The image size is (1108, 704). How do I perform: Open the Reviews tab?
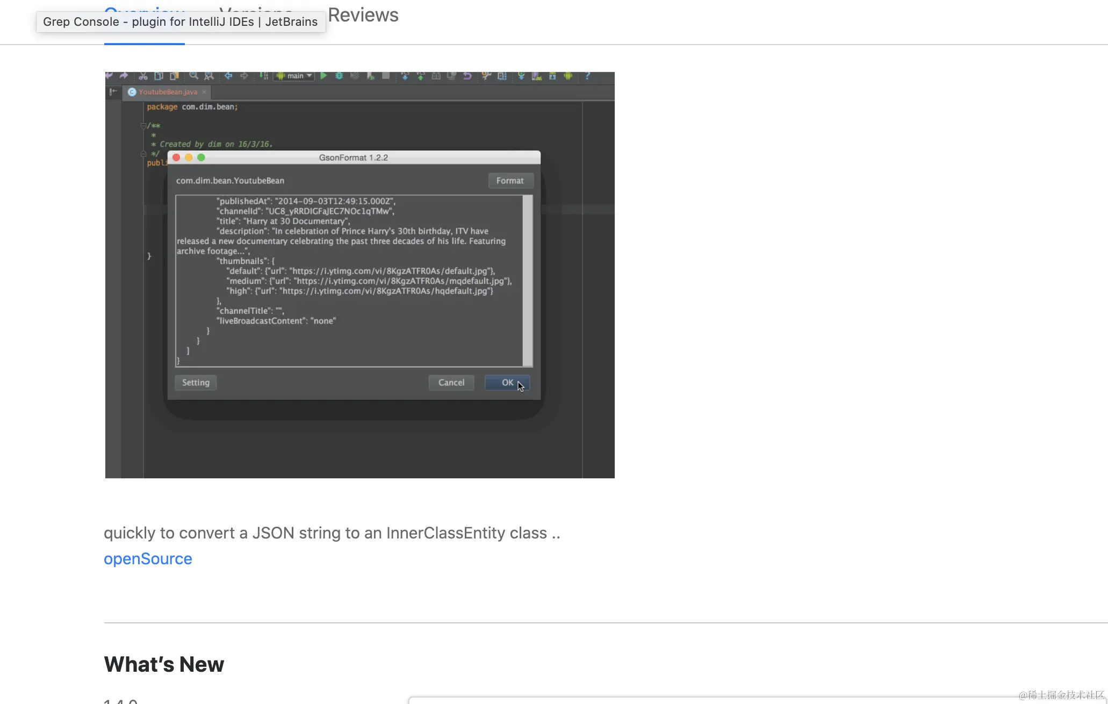pyautogui.click(x=363, y=15)
